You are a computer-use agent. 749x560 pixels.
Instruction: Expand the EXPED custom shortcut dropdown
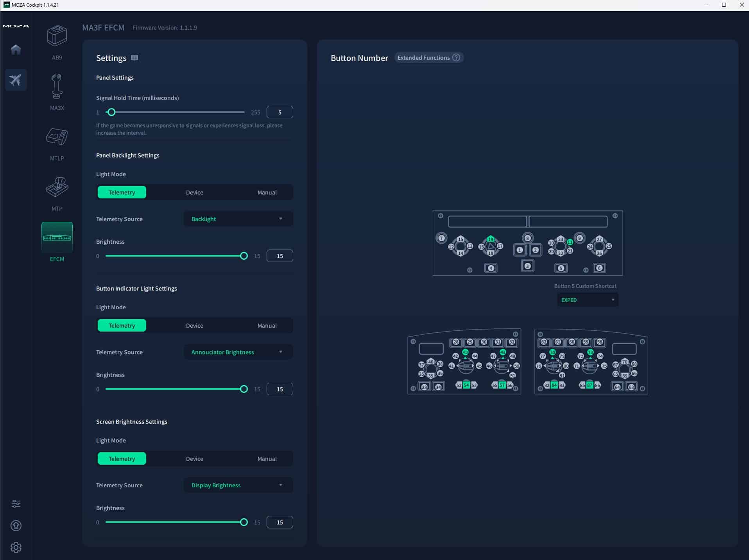click(588, 300)
